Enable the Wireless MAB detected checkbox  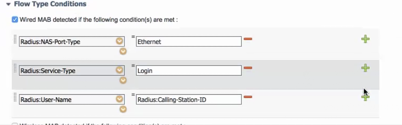[15, 125]
